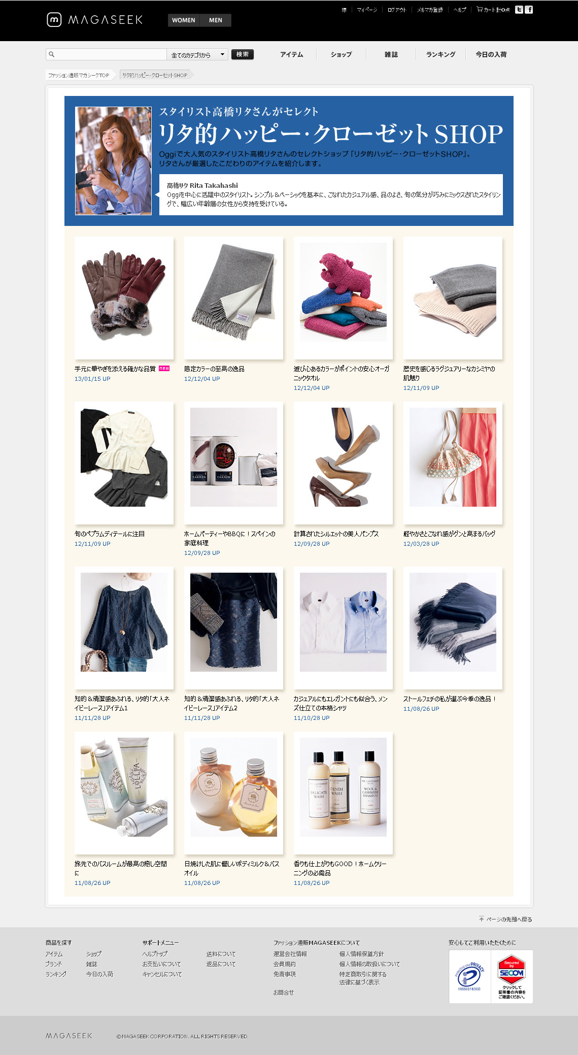
Task: Open the pink bear towel thumbnail
Action: pos(343,298)
